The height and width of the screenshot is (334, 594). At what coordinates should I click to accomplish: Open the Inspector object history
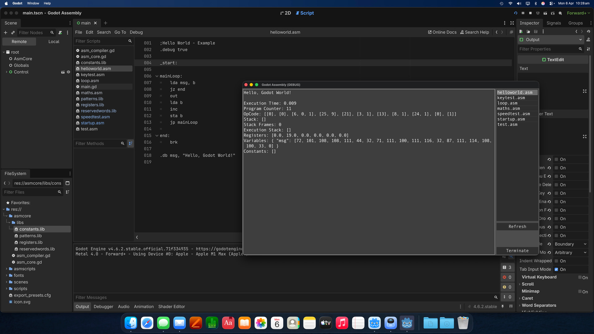click(x=588, y=32)
